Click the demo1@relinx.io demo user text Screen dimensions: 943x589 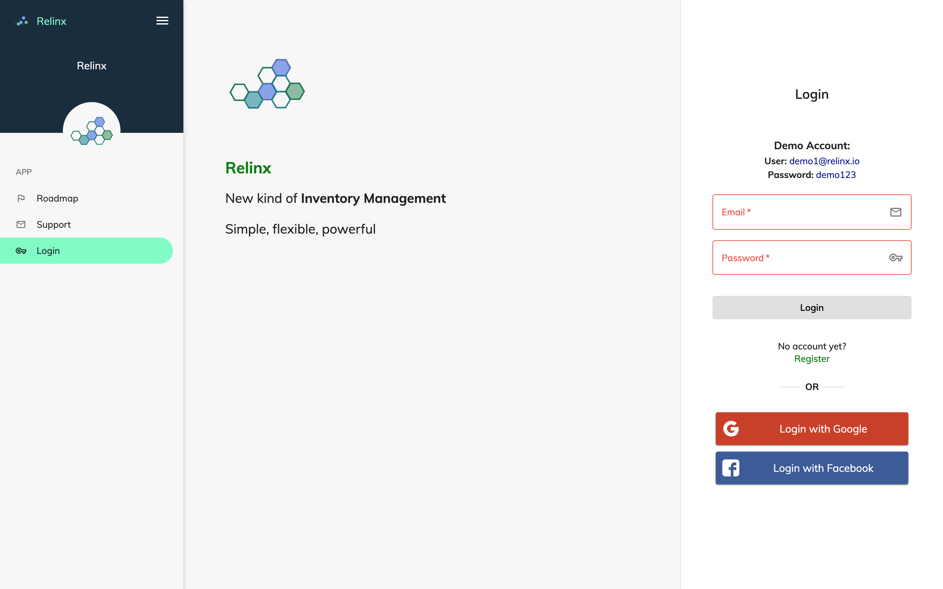coord(824,161)
